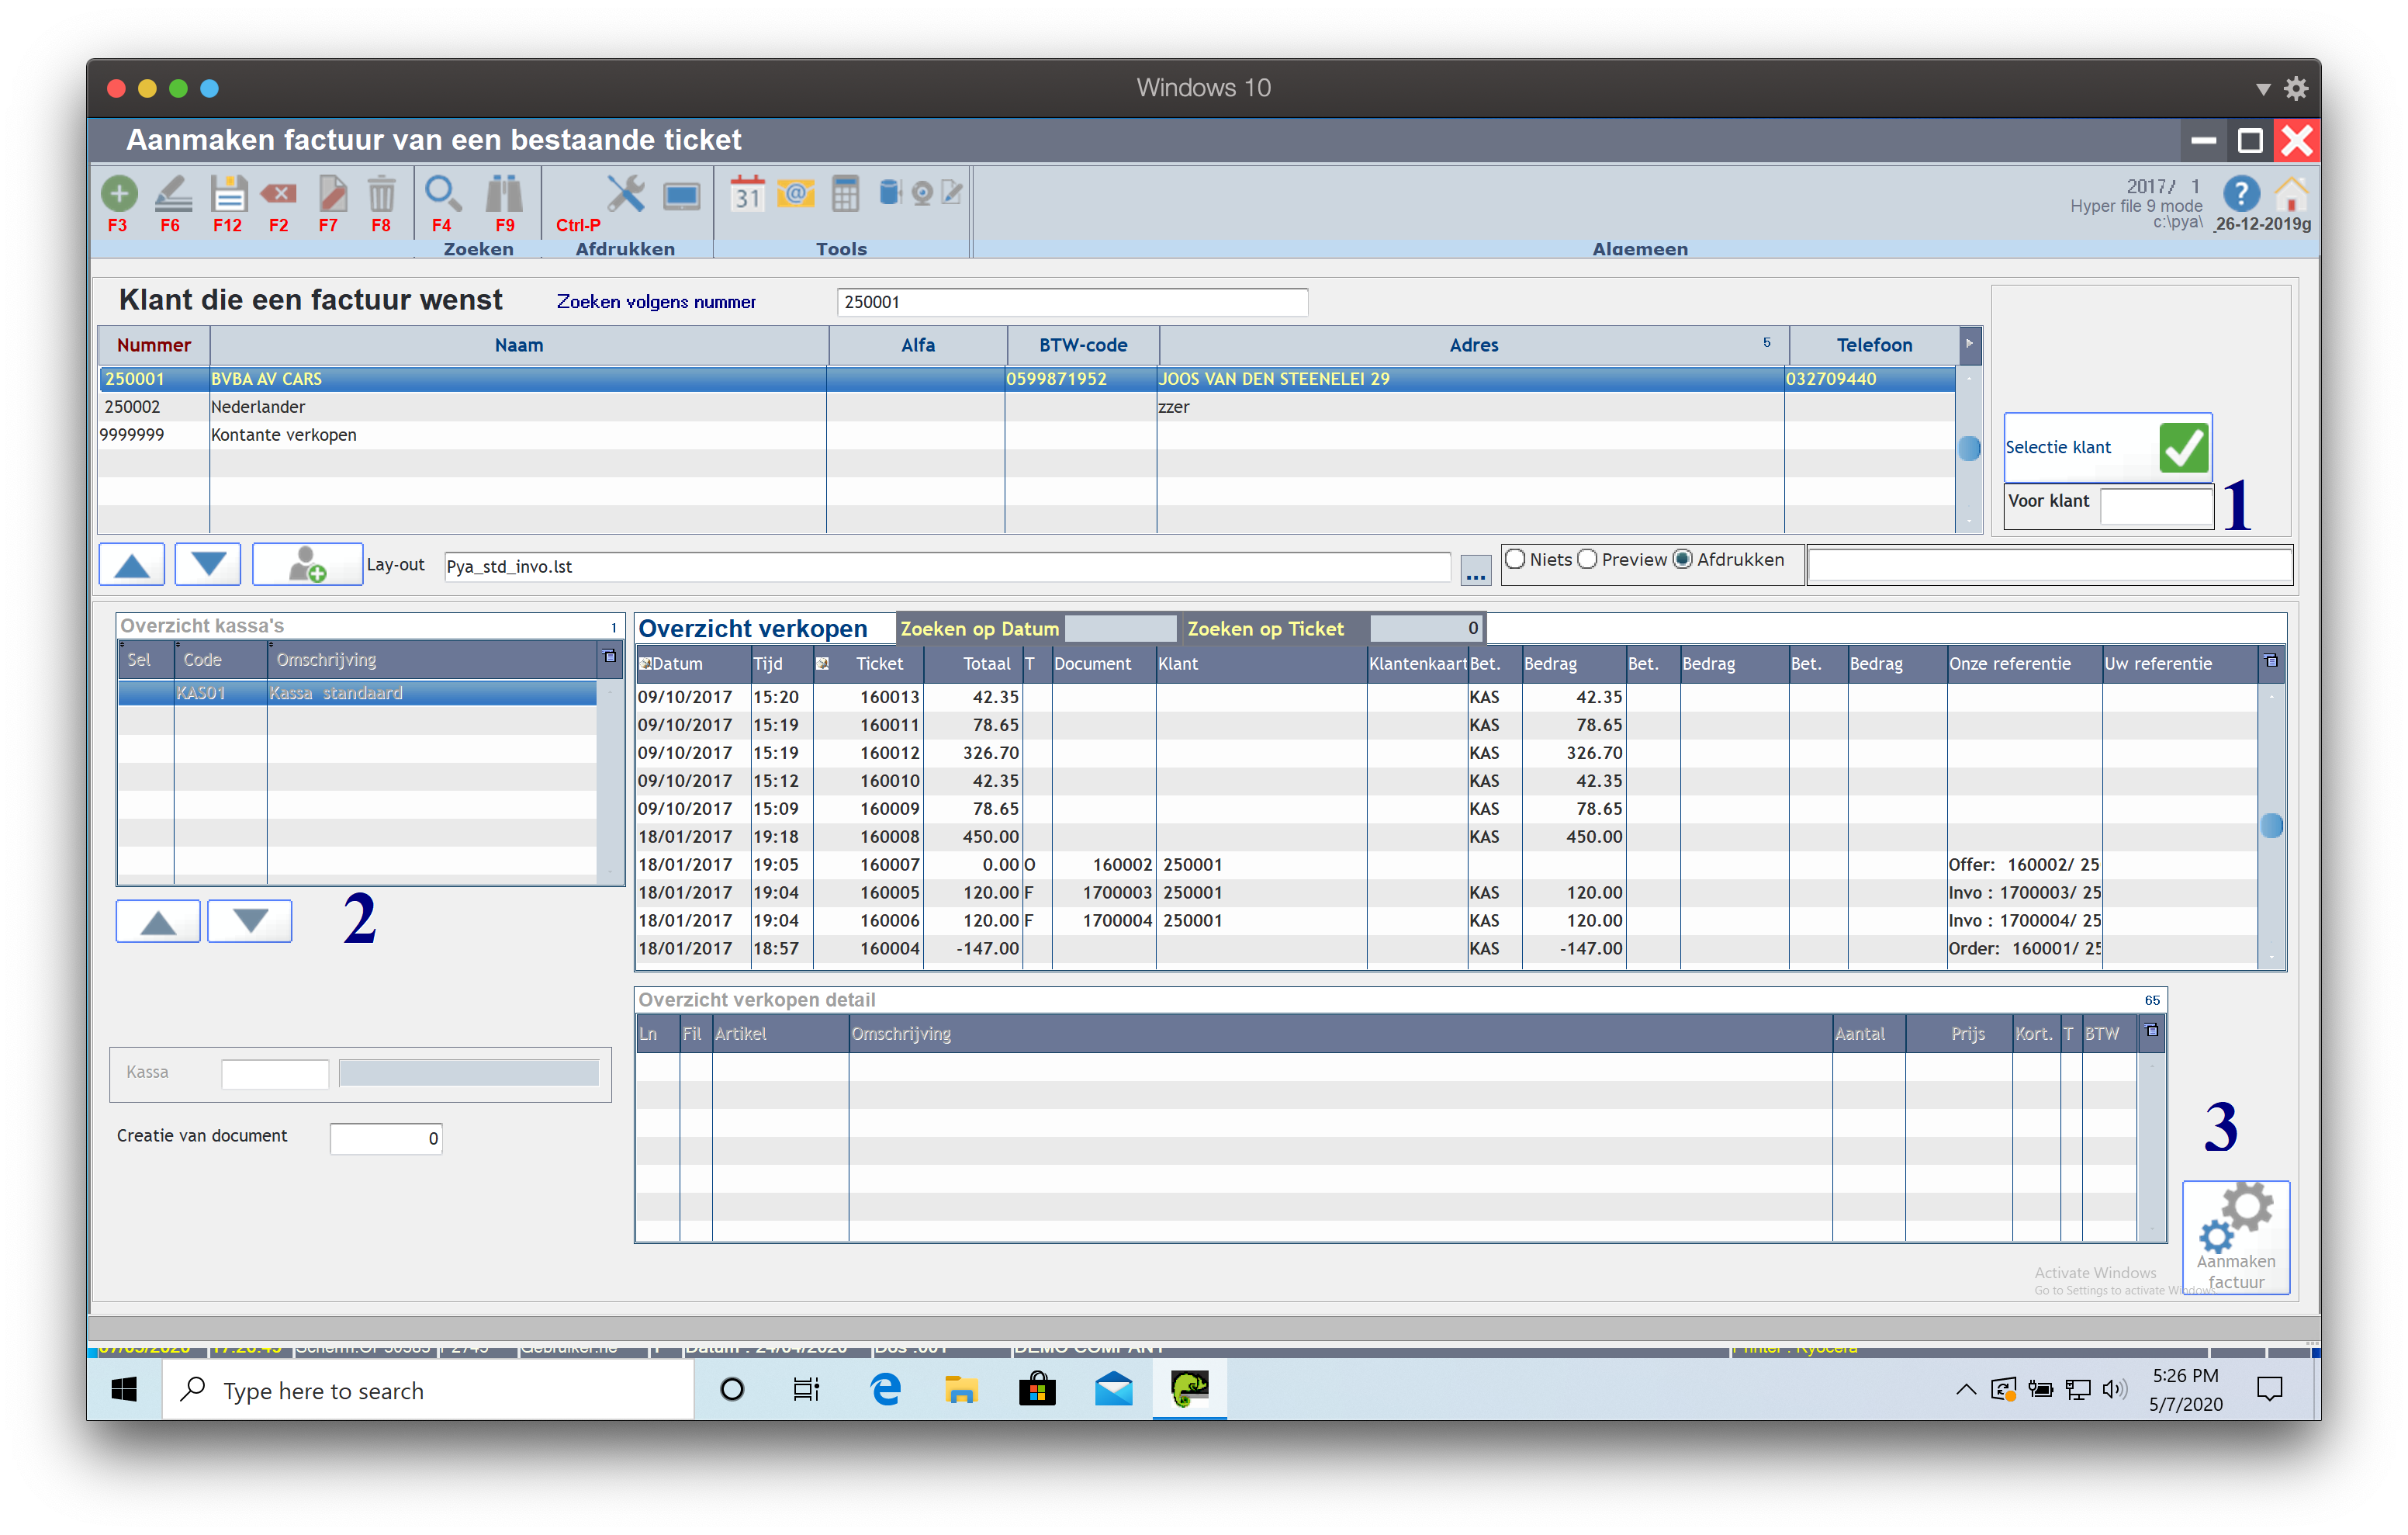
Task: Click the F9 binoculars search icon
Action: tap(505, 194)
